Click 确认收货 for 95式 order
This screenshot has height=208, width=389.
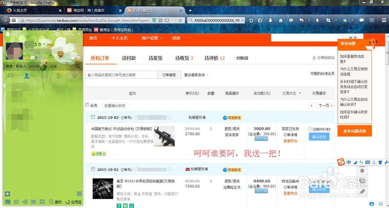tap(319, 136)
